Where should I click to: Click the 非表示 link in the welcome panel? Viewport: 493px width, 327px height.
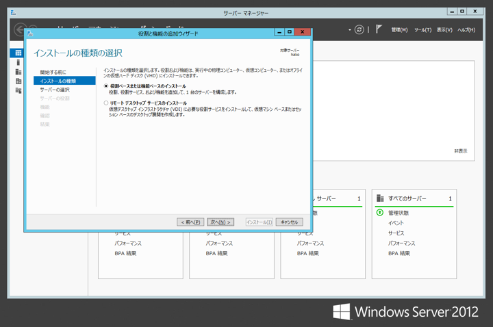tap(461, 151)
